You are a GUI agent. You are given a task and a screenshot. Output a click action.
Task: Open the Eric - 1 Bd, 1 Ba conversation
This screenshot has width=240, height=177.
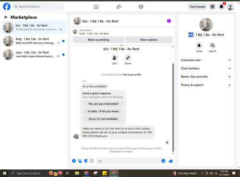click(34, 27)
